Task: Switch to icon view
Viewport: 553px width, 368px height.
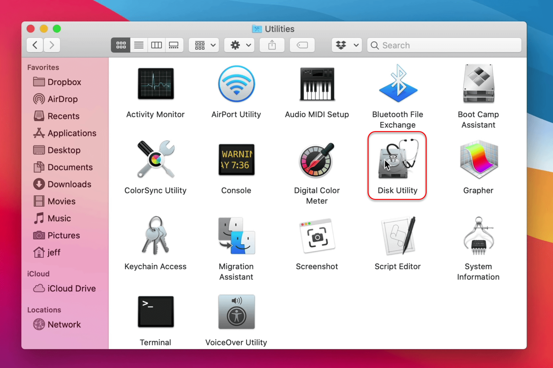Action: 121,45
